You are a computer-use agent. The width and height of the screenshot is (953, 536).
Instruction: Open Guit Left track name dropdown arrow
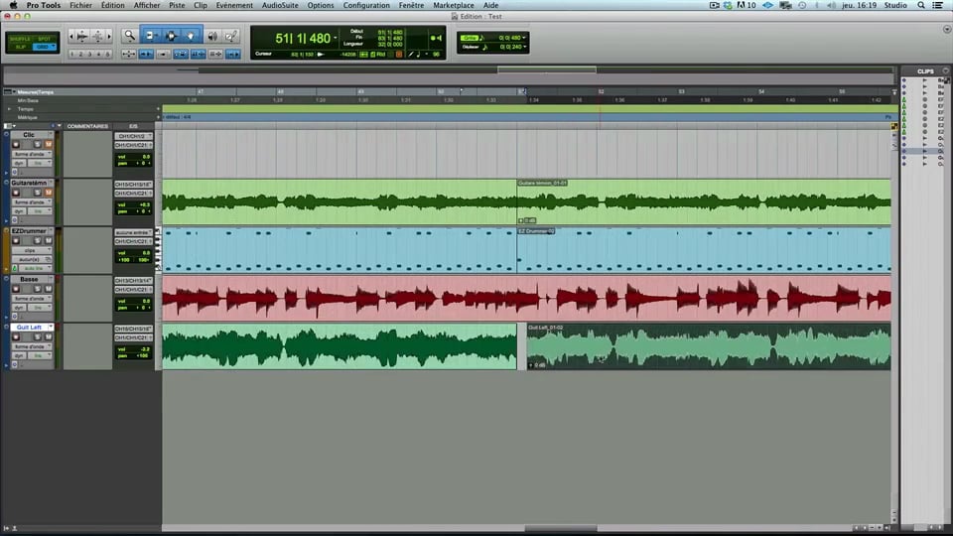click(x=51, y=327)
